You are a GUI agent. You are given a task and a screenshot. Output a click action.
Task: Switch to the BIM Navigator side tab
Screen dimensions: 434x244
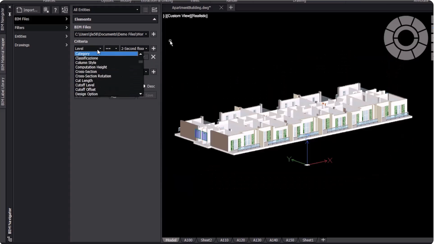(x=3, y=20)
